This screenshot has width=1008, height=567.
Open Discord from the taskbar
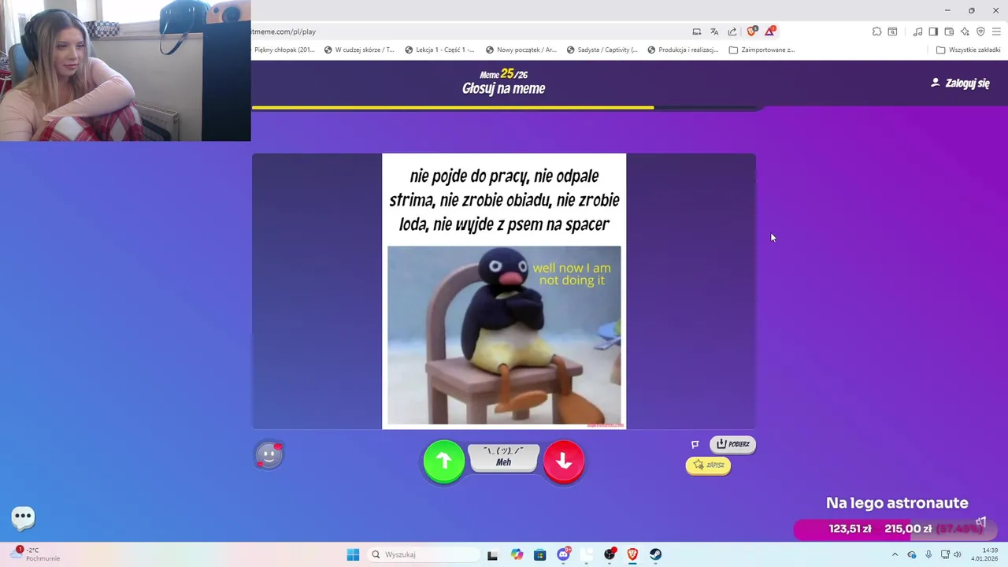click(x=564, y=554)
